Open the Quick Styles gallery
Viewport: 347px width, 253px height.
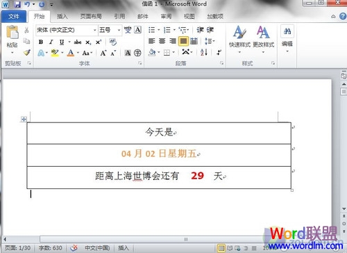pos(239,40)
